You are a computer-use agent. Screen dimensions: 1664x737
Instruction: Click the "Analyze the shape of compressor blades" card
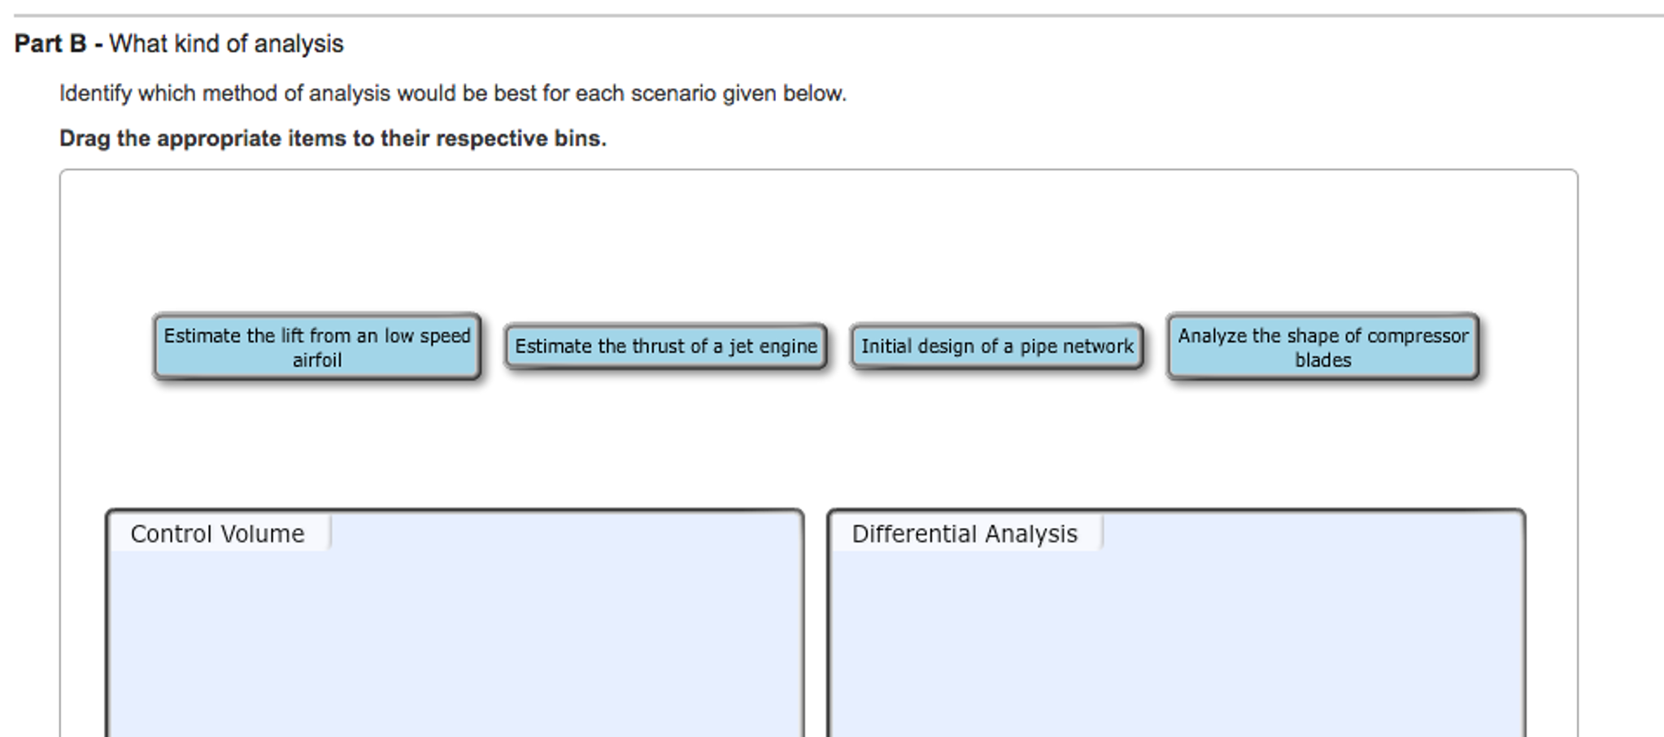[x=1322, y=347]
